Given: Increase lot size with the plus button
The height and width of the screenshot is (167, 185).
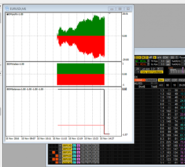Looking at the screenshot, I should click(158, 69).
